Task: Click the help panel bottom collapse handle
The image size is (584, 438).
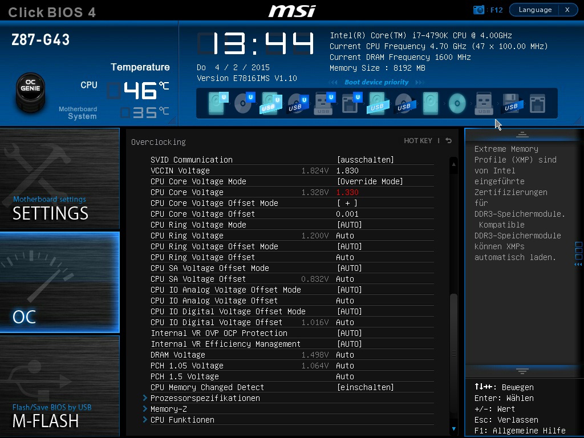Action: click(x=522, y=371)
